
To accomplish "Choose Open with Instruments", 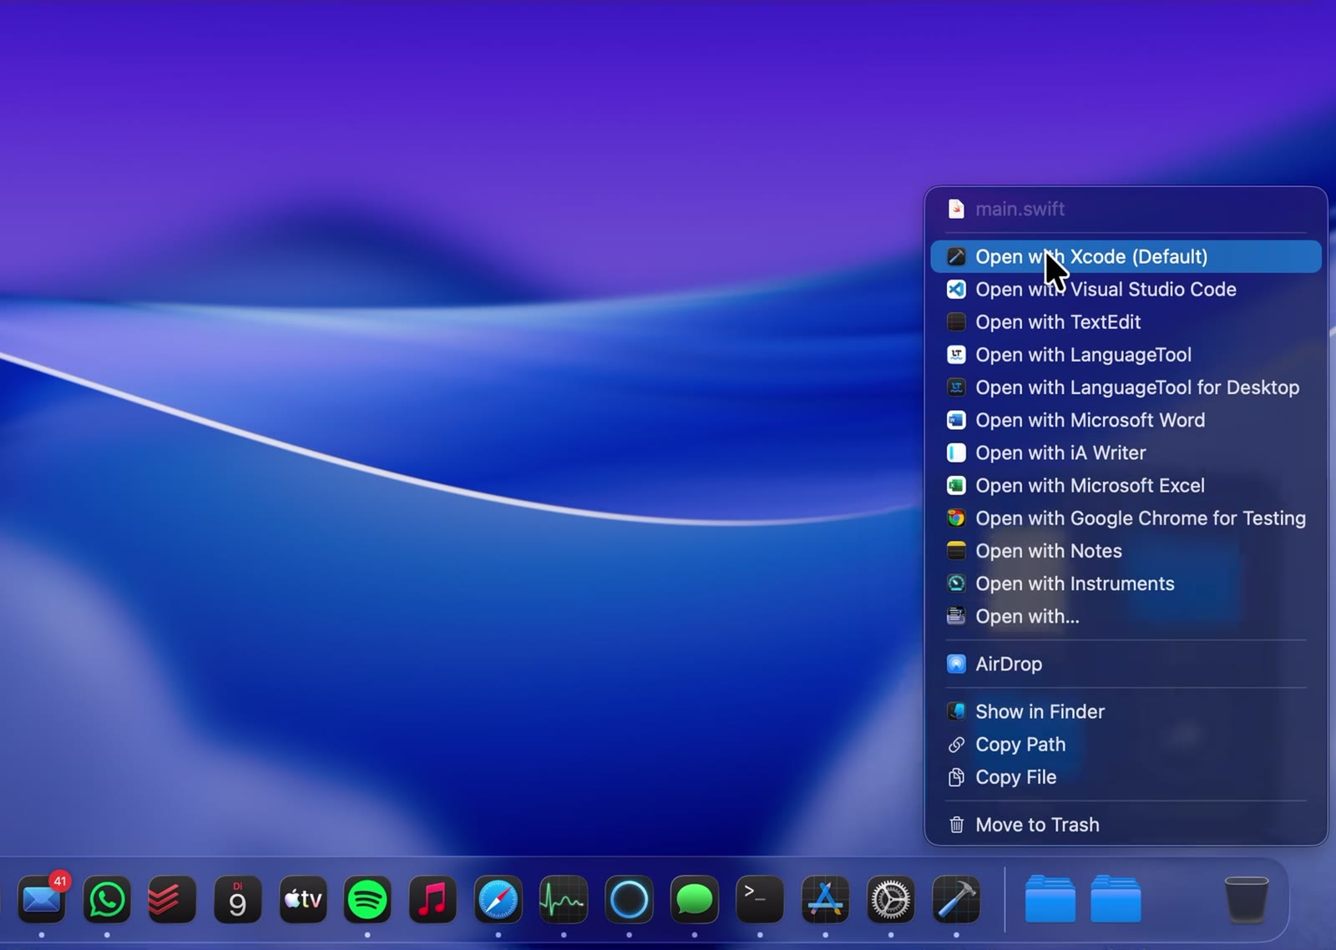I will [1126, 584].
